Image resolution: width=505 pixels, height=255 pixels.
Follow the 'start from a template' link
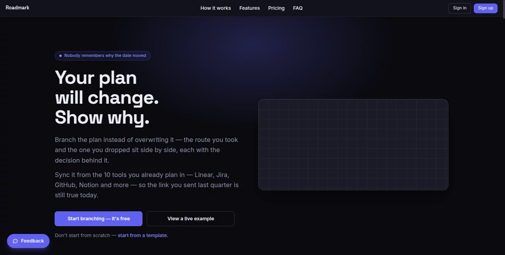click(142, 236)
